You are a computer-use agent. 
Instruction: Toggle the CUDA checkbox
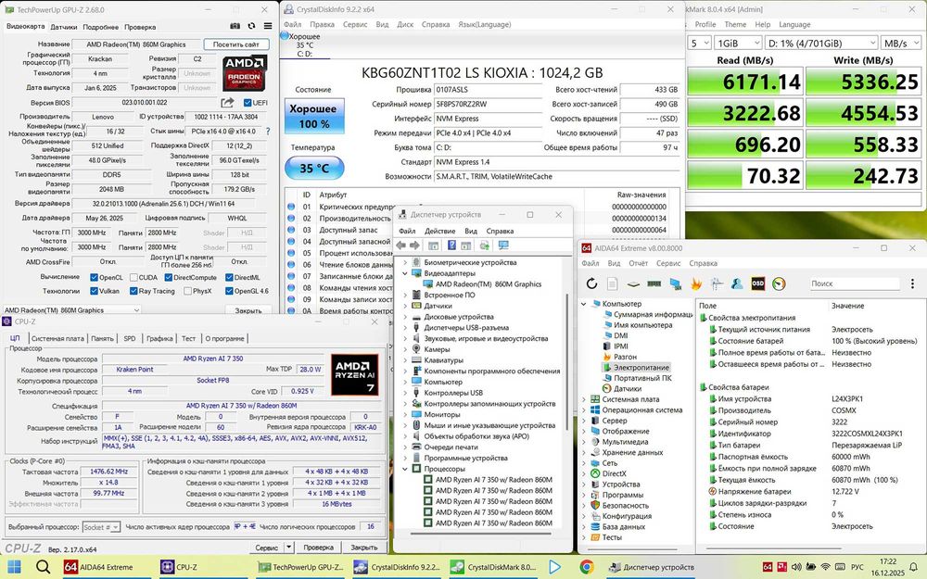coord(133,277)
